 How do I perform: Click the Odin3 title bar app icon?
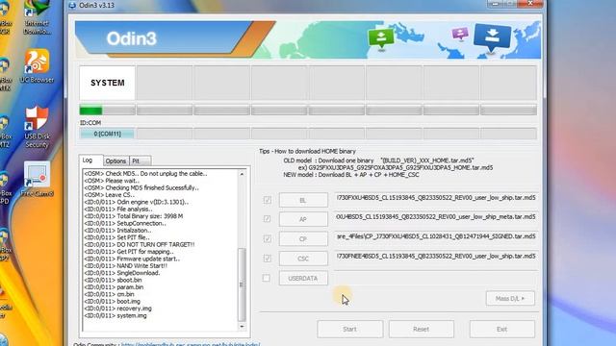click(x=72, y=6)
